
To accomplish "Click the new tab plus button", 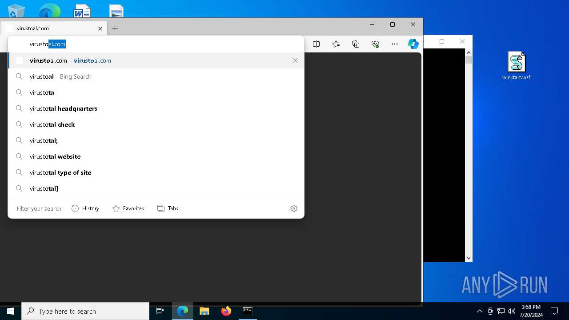I will (x=115, y=28).
